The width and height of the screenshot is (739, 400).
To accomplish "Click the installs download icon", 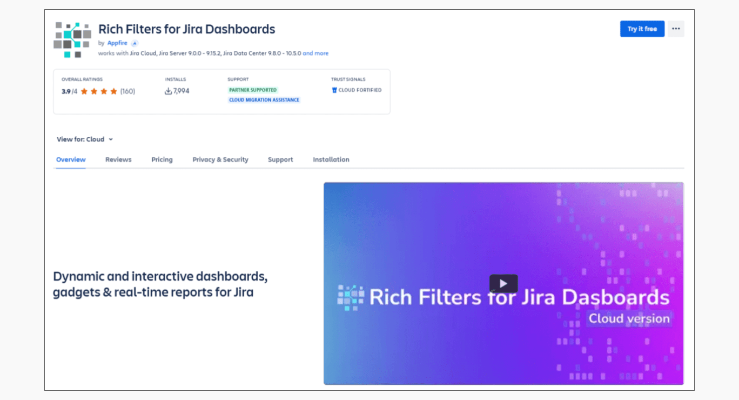I will tap(168, 91).
